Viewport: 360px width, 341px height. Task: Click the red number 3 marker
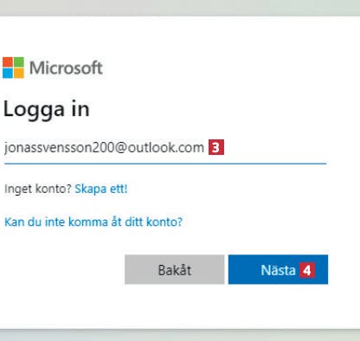click(216, 147)
